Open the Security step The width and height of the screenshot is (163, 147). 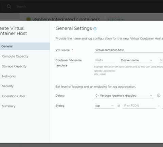click(x=8, y=86)
